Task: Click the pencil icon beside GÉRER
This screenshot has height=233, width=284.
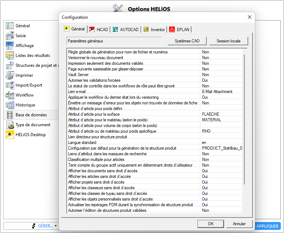Action: [x=34, y=226]
